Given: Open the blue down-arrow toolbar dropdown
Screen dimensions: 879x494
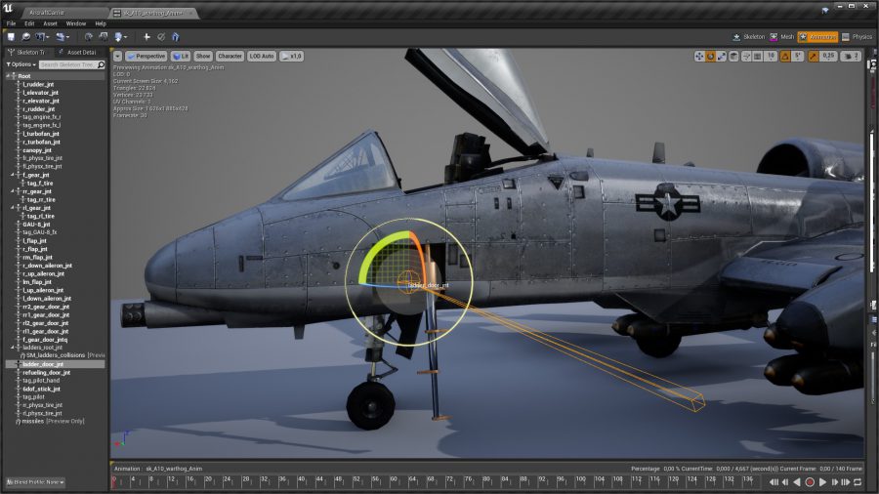Looking at the screenshot, I should 120,37.
